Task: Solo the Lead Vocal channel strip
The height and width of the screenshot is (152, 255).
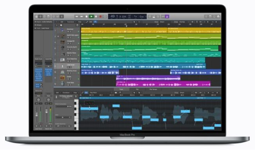Action: pos(40,126)
